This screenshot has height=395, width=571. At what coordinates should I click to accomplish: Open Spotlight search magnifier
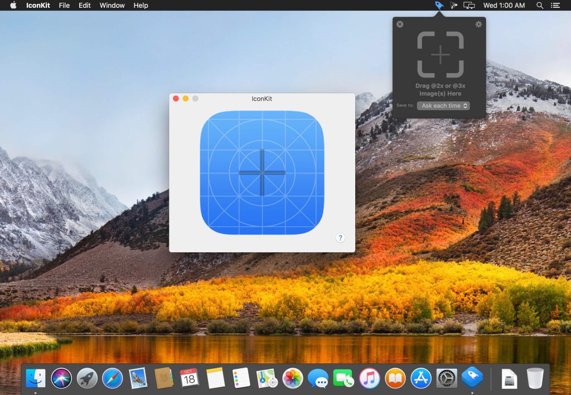[539, 6]
